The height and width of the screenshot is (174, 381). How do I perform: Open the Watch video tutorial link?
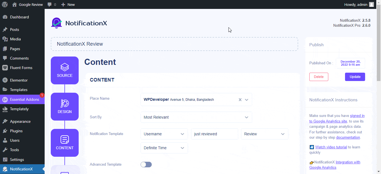[x=331, y=147]
